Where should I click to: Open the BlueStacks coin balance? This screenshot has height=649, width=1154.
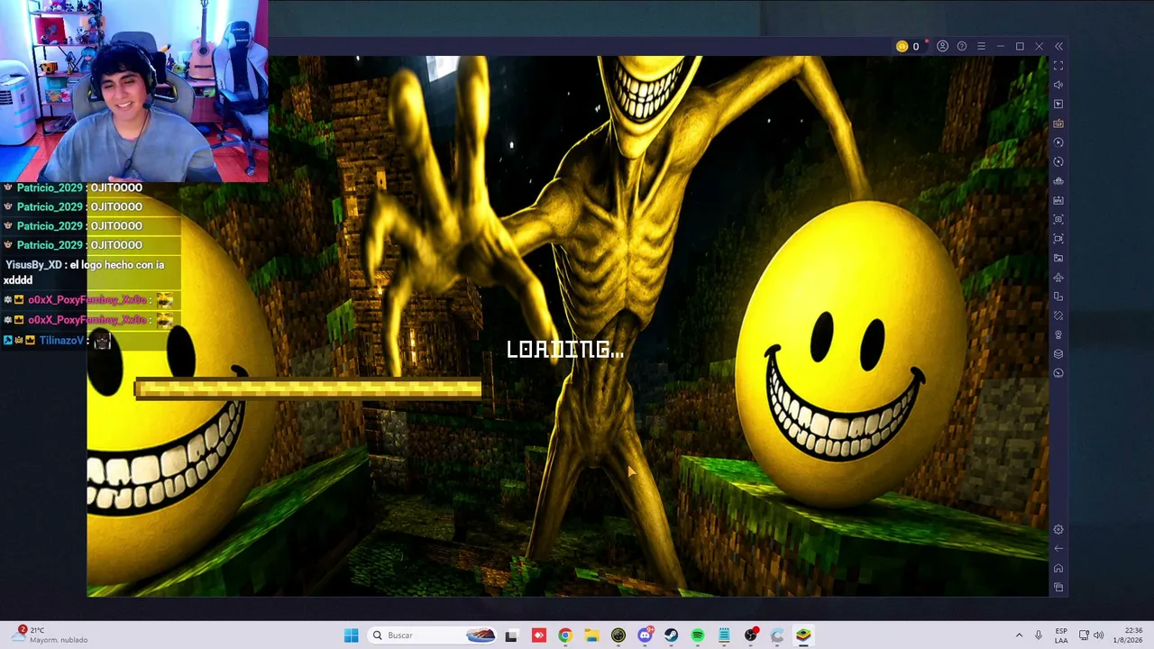click(x=907, y=46)
